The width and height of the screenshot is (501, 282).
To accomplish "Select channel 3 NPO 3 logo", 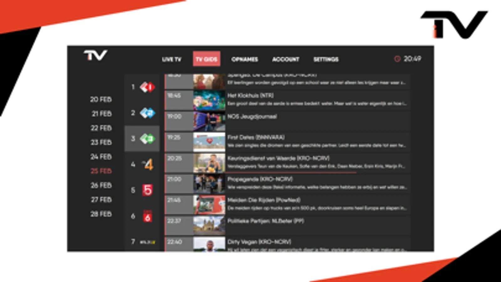I will pyautogui.click(x=147, y=138).
